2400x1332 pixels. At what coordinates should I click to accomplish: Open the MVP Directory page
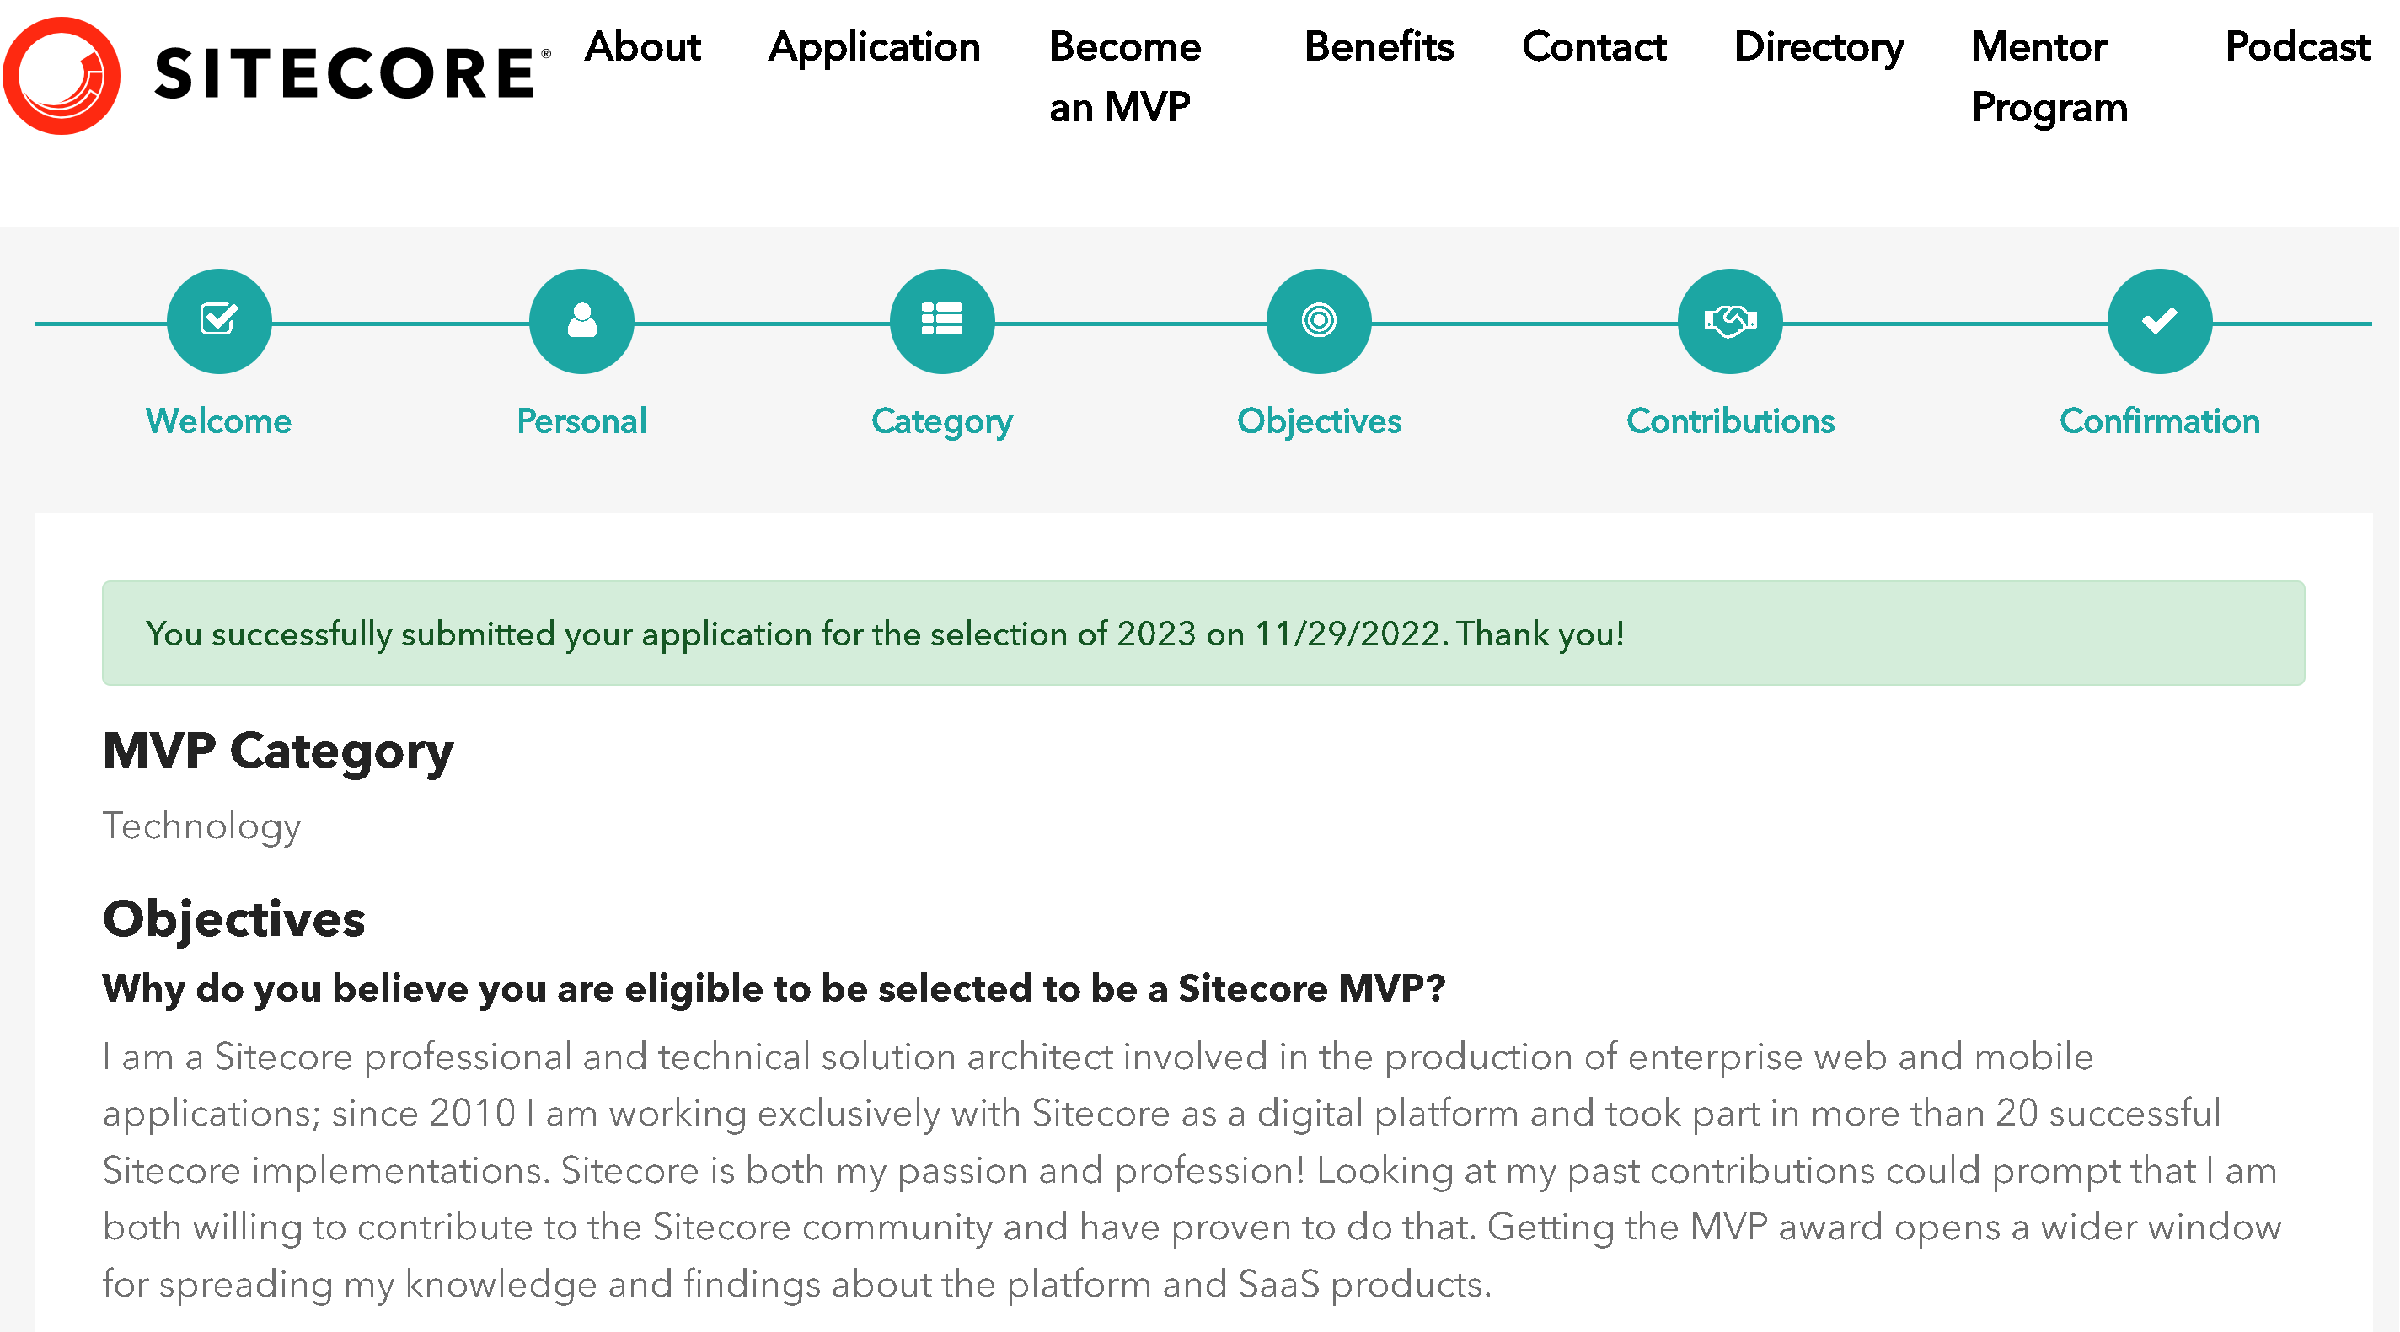pos(1819,46)
